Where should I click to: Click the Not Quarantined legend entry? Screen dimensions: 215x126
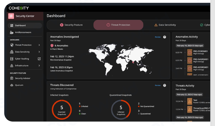[x=146, y=106]
